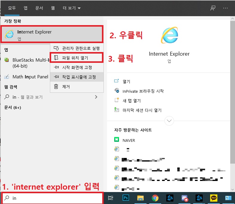Switch to the 모두 search tab
Screen dimensions: 235x204
[x=12, y=8]
